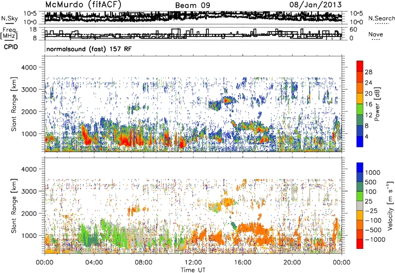Click the 20:00 time axis tick label
The height and width of the screenshot is (273, 395).
pyautogui.click(x=292, y=263)
